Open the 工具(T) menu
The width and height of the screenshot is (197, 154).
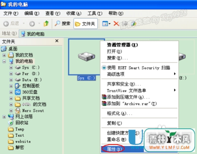(95, 13)
